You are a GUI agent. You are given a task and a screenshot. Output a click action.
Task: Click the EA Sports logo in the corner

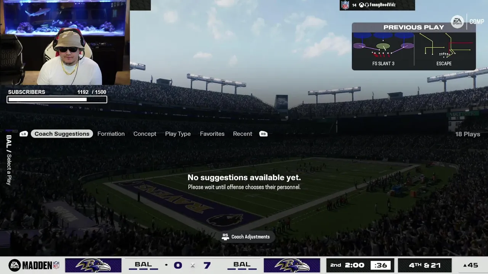click(x=457, y=21)
